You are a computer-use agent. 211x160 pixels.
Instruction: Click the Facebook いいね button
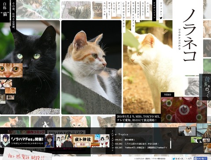tap(200, 159)
